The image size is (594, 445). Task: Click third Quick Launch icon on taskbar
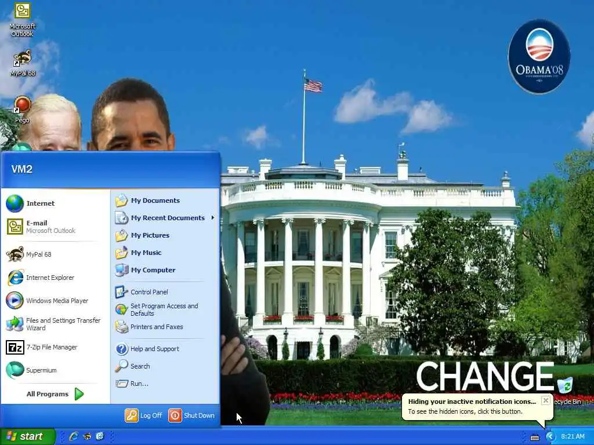tap(100, 436)
